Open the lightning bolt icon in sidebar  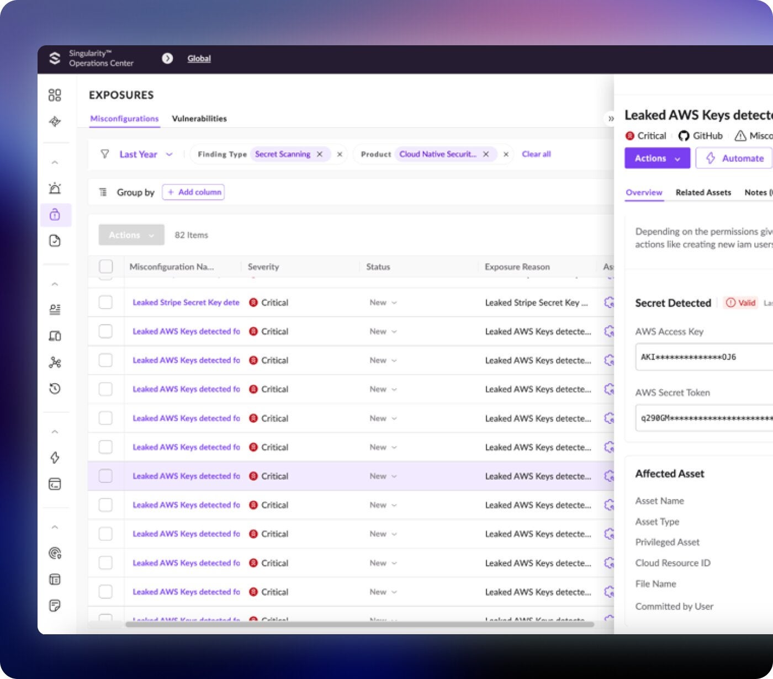pyautogui.click(x=55, y=458)
